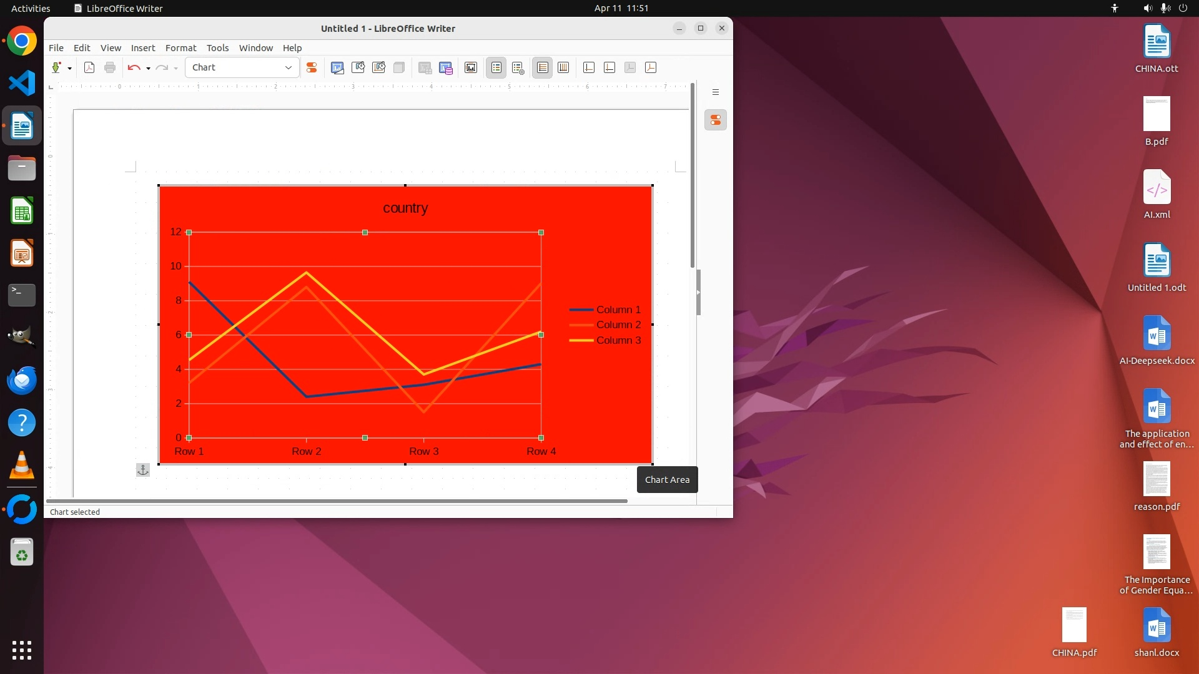Open the Format menu
Screen dimensions: 1199x674
tap(180, 47)
